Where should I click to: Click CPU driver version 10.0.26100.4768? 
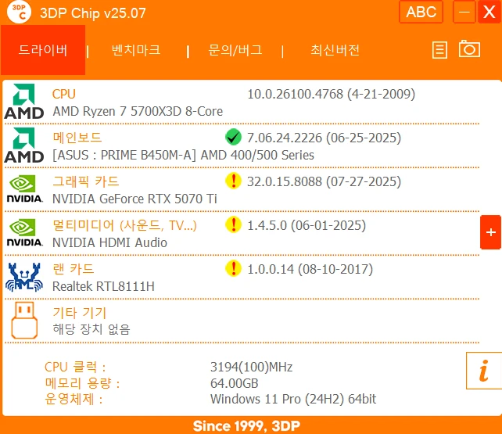click(331, 94)
